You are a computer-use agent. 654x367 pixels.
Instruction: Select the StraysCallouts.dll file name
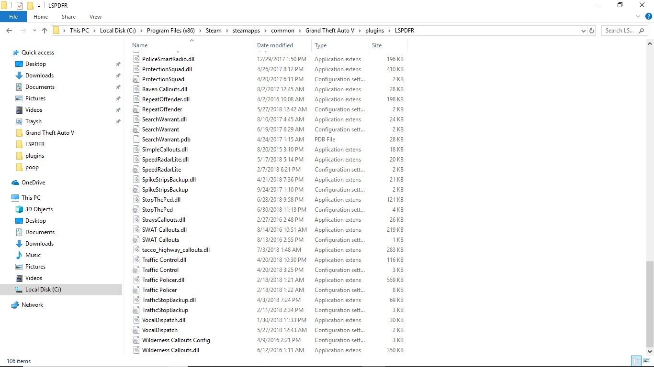(164, 220)
